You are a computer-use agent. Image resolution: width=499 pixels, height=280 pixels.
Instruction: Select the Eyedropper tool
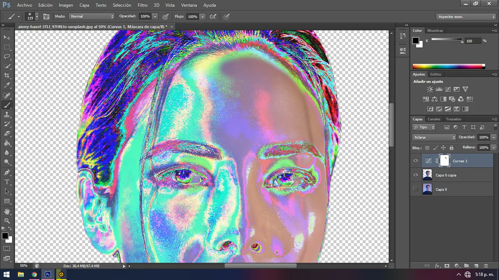pos(7,85)
